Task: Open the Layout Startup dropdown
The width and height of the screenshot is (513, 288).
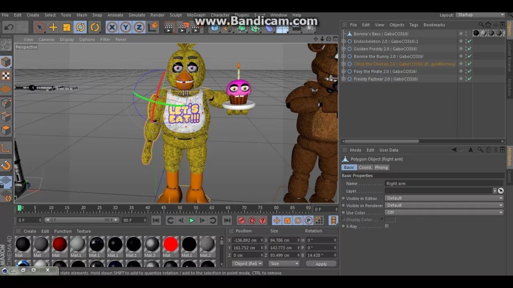Action: pyautogui.click(x=481, y=15)
